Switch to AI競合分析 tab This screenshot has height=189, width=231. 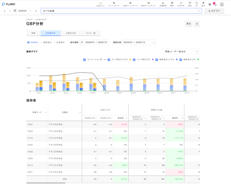click(x=71, y=33)
